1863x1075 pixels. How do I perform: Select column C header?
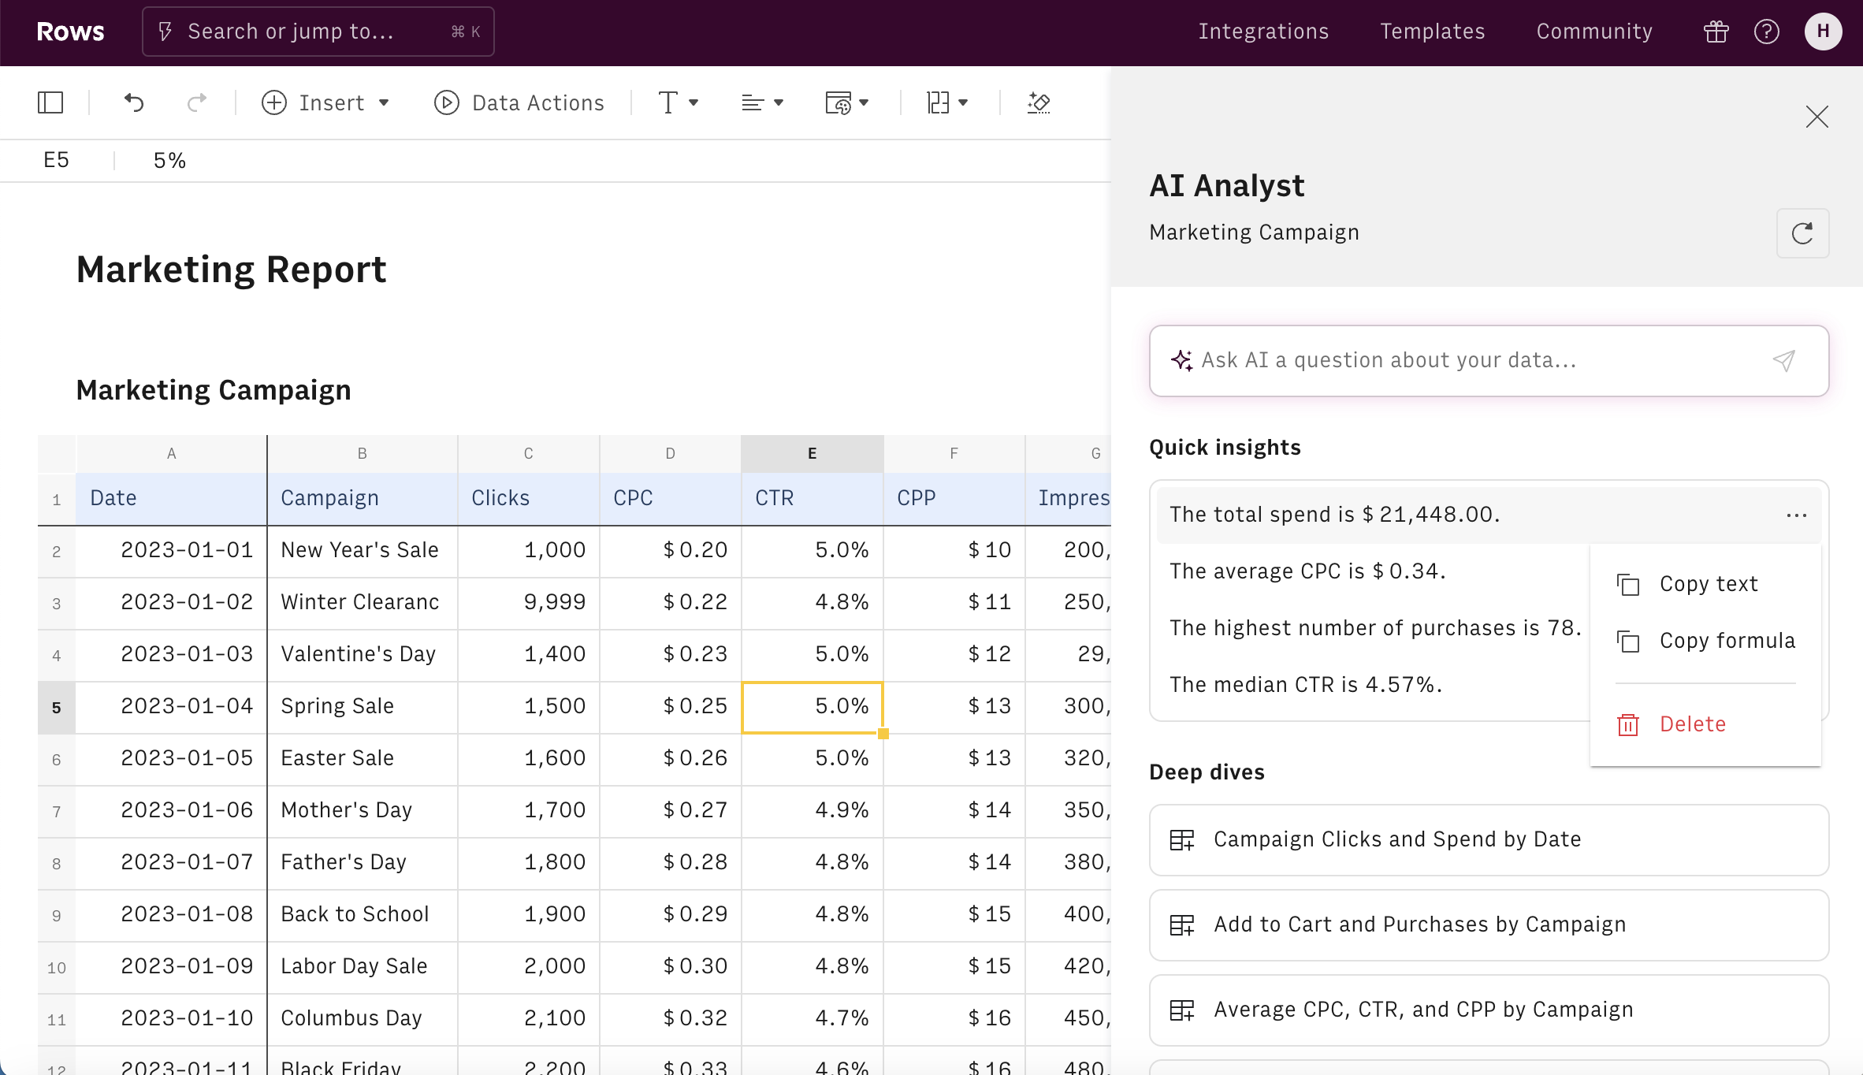pyautogui.click(x=529, y=453)
